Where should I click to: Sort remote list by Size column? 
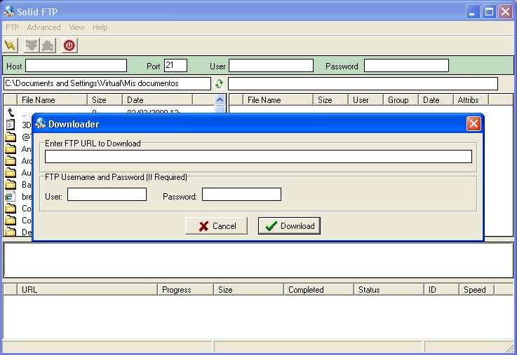coord(330,99)
